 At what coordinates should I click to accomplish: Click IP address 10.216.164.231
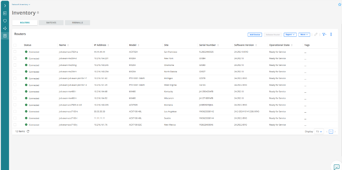click(101, 59)
